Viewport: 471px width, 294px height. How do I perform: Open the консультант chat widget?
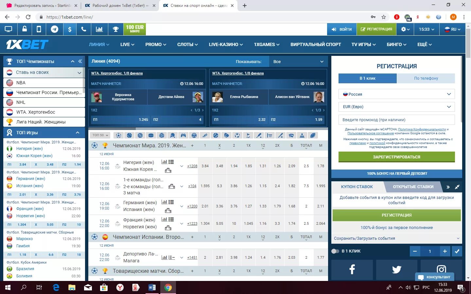tap(434, 277)
